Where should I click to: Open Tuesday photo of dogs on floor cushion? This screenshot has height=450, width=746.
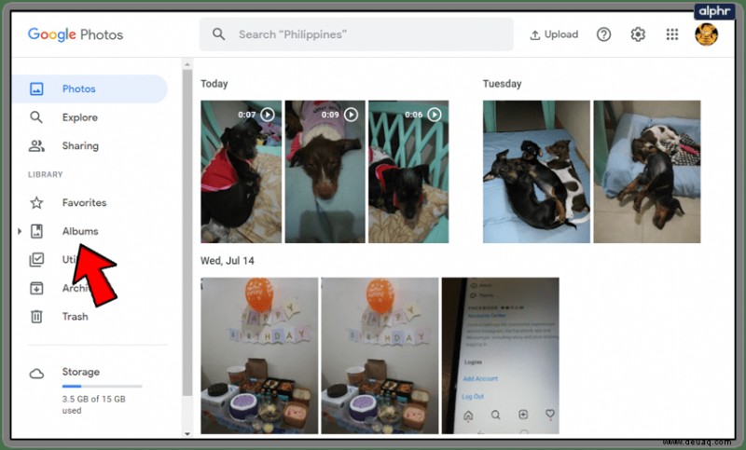pos(647,171)
